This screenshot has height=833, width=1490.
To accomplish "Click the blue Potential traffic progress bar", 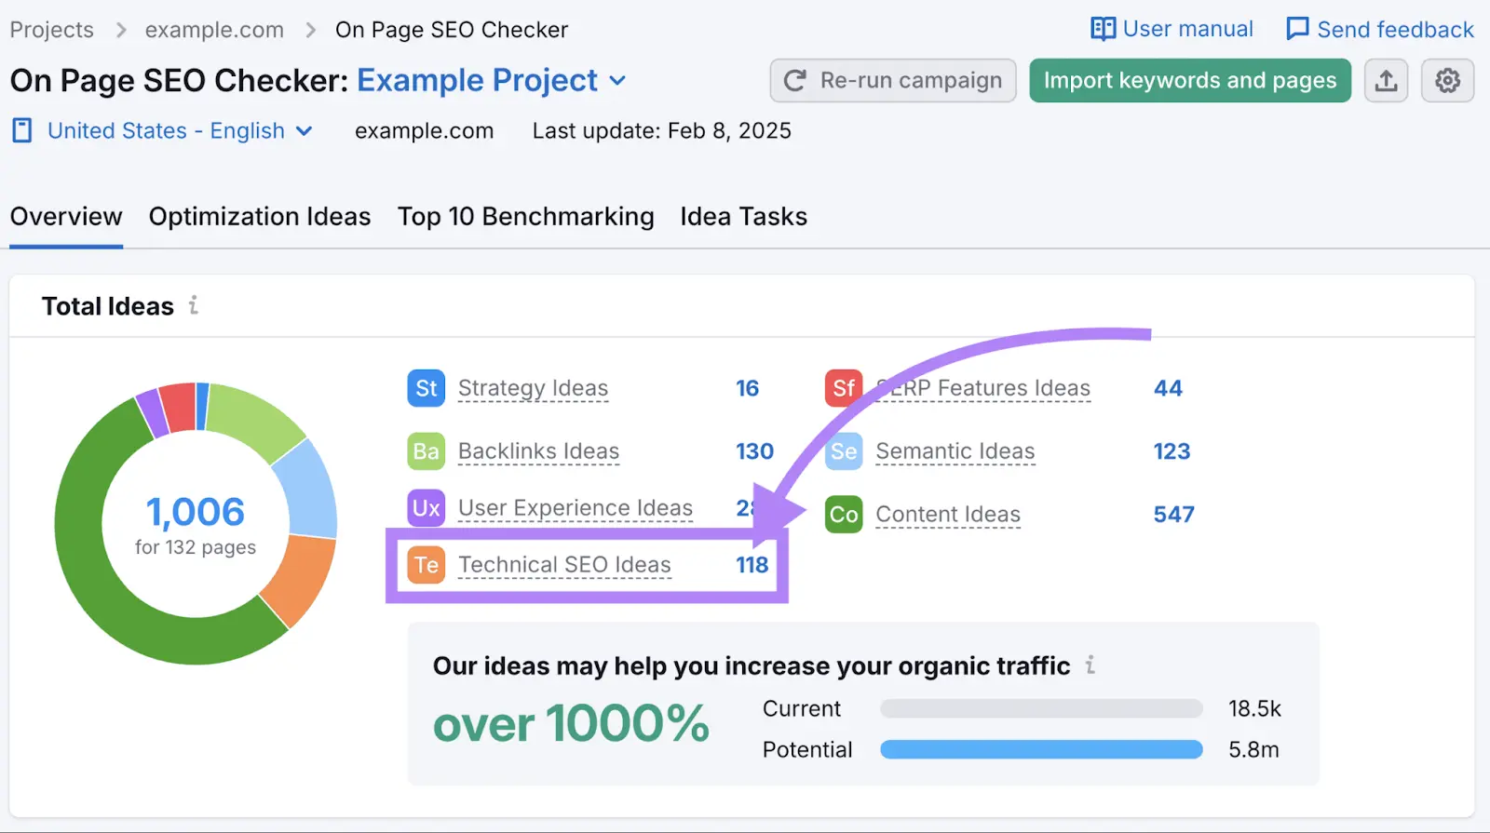I will tap(1041, 749).
